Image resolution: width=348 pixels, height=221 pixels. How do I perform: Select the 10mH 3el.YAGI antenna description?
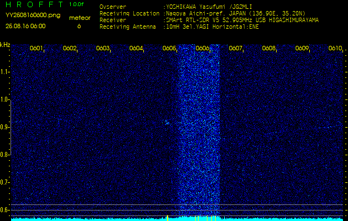[212, 27]
